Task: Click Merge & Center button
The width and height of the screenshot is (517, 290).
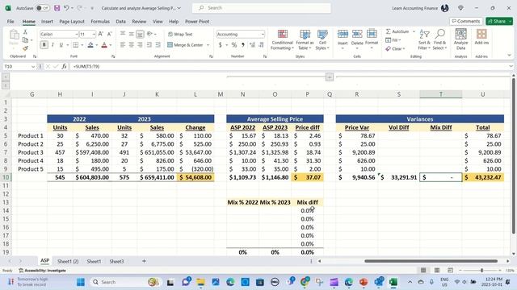Action: (x=185, y=45)
